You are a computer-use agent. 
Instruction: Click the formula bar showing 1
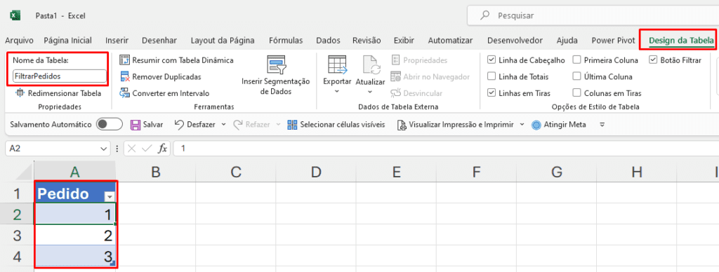(446, 149)
